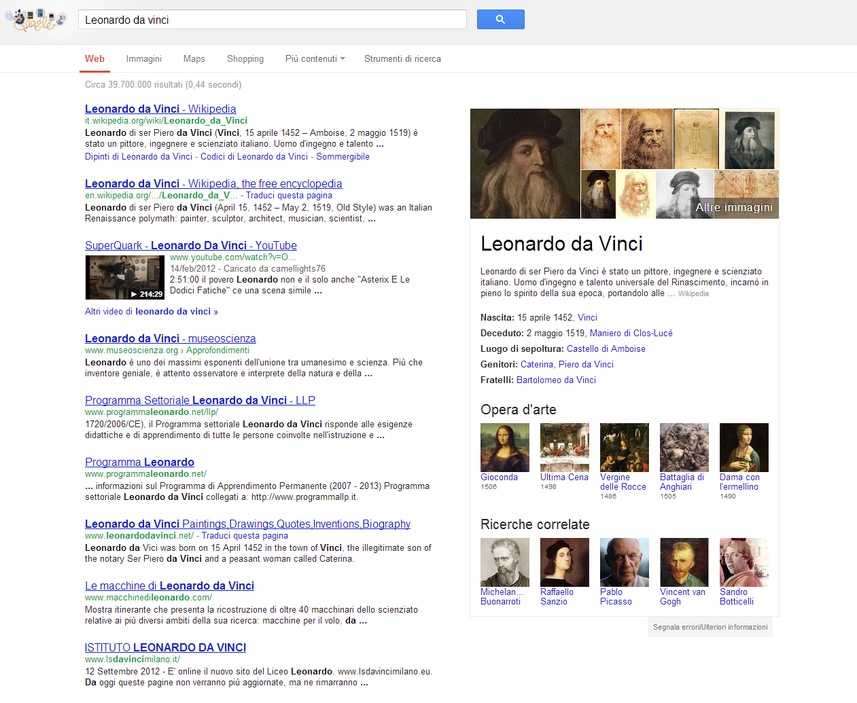This screenshot has height=703, width=857.
Task: Open the museoscienza result title
Action: point(171,338)
